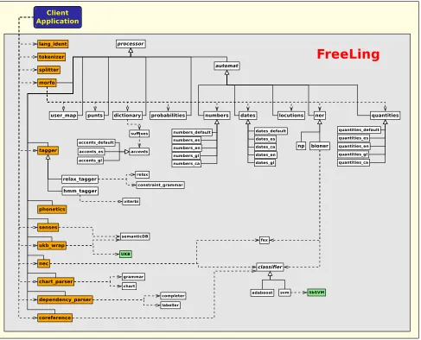Image resolution: width=421 pixels, height=340 pixels.
Task: Select quantities_default box
Action: 359,129
